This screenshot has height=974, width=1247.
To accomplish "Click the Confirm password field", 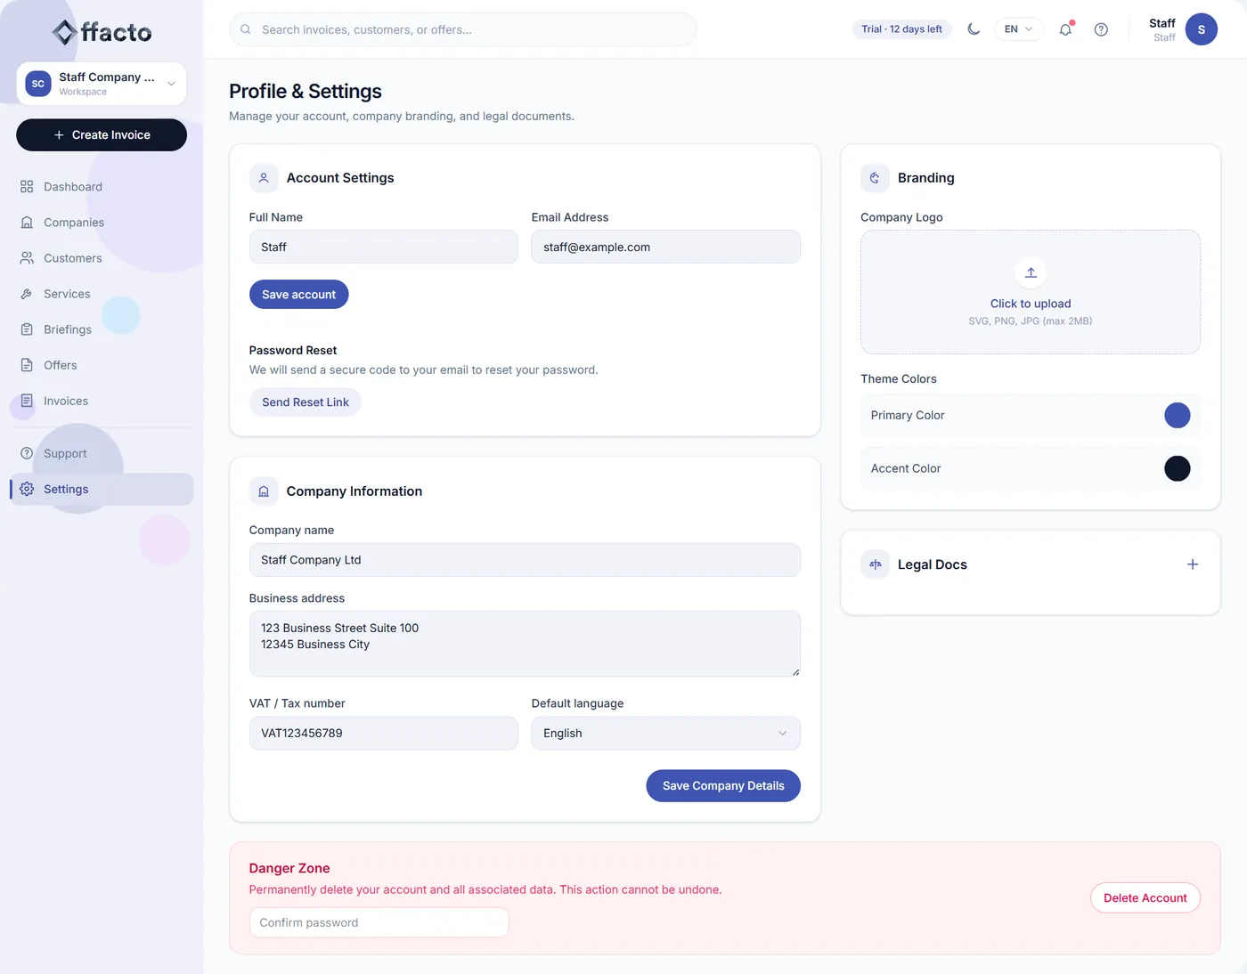I will coord(379,922).
